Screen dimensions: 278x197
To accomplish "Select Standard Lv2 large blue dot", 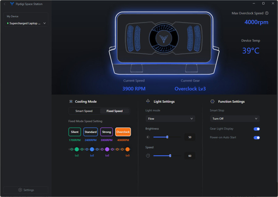I will [x=92, y=149].
